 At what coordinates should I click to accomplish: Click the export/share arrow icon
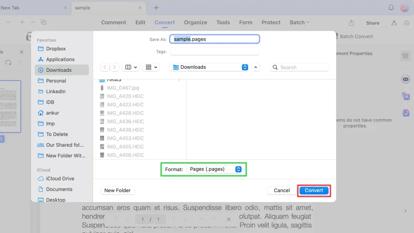point(351,23)
